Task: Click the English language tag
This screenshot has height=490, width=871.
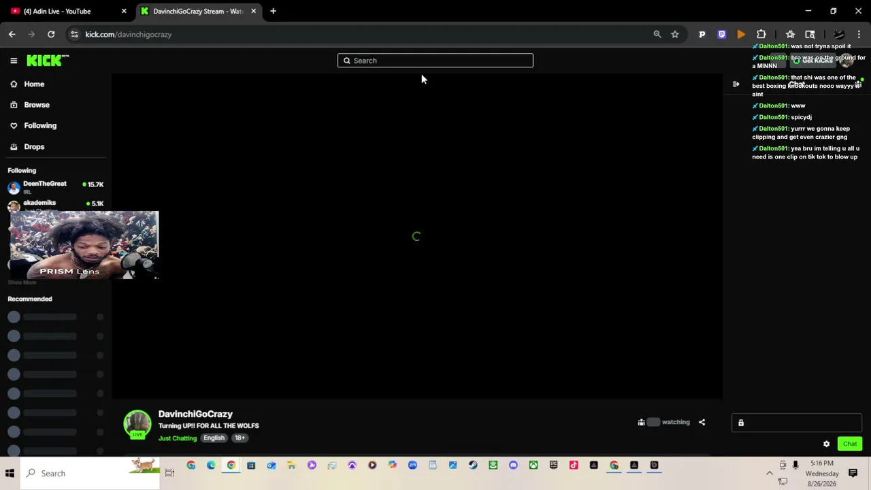Action: coord(214,438)
